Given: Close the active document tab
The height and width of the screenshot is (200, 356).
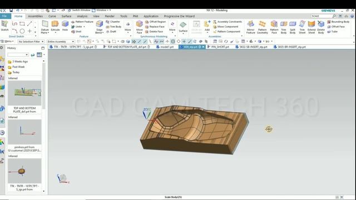Looking at the screenshot, I should (x=203, y=47).
